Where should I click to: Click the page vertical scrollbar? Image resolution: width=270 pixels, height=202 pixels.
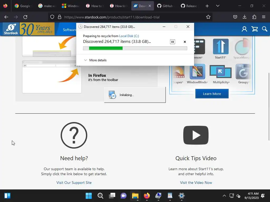[x=269, y=107]
